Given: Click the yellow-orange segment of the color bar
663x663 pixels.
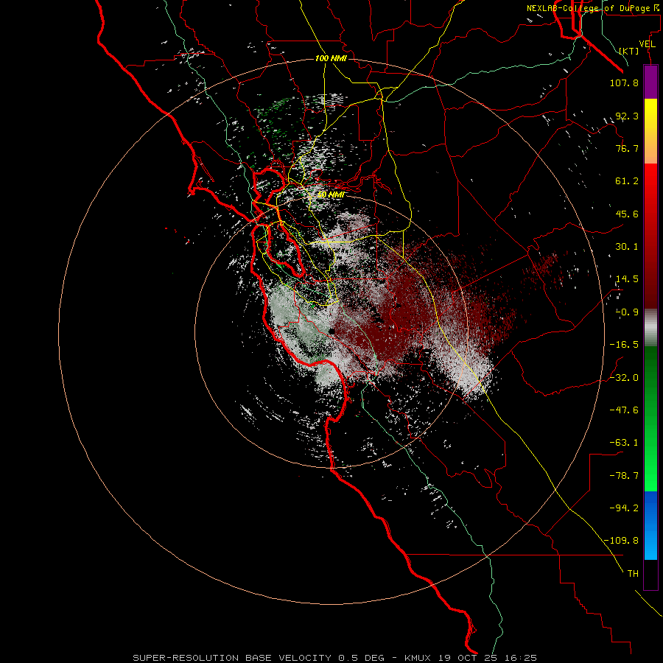Looking at the screenshot, I should point(650,131).
